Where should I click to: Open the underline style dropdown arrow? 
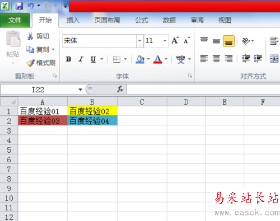click(x=102, y=59)
